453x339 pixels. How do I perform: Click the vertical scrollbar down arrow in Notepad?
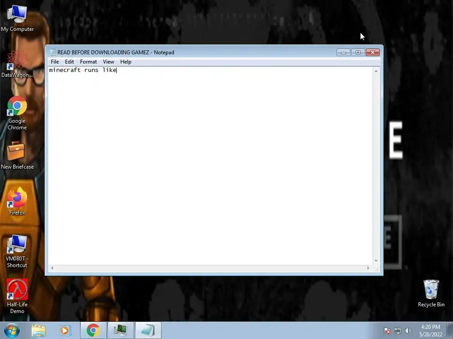click(376, 260)
